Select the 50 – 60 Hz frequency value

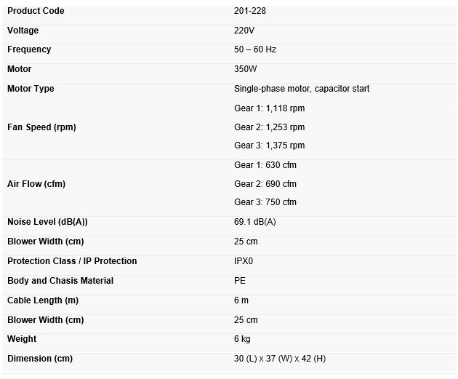click(255, 49)
